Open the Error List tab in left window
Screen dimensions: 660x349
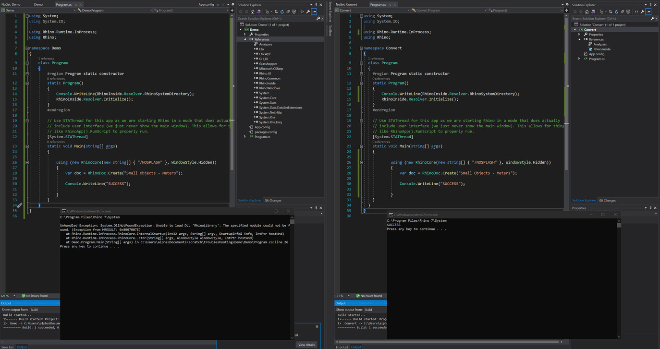7,347
